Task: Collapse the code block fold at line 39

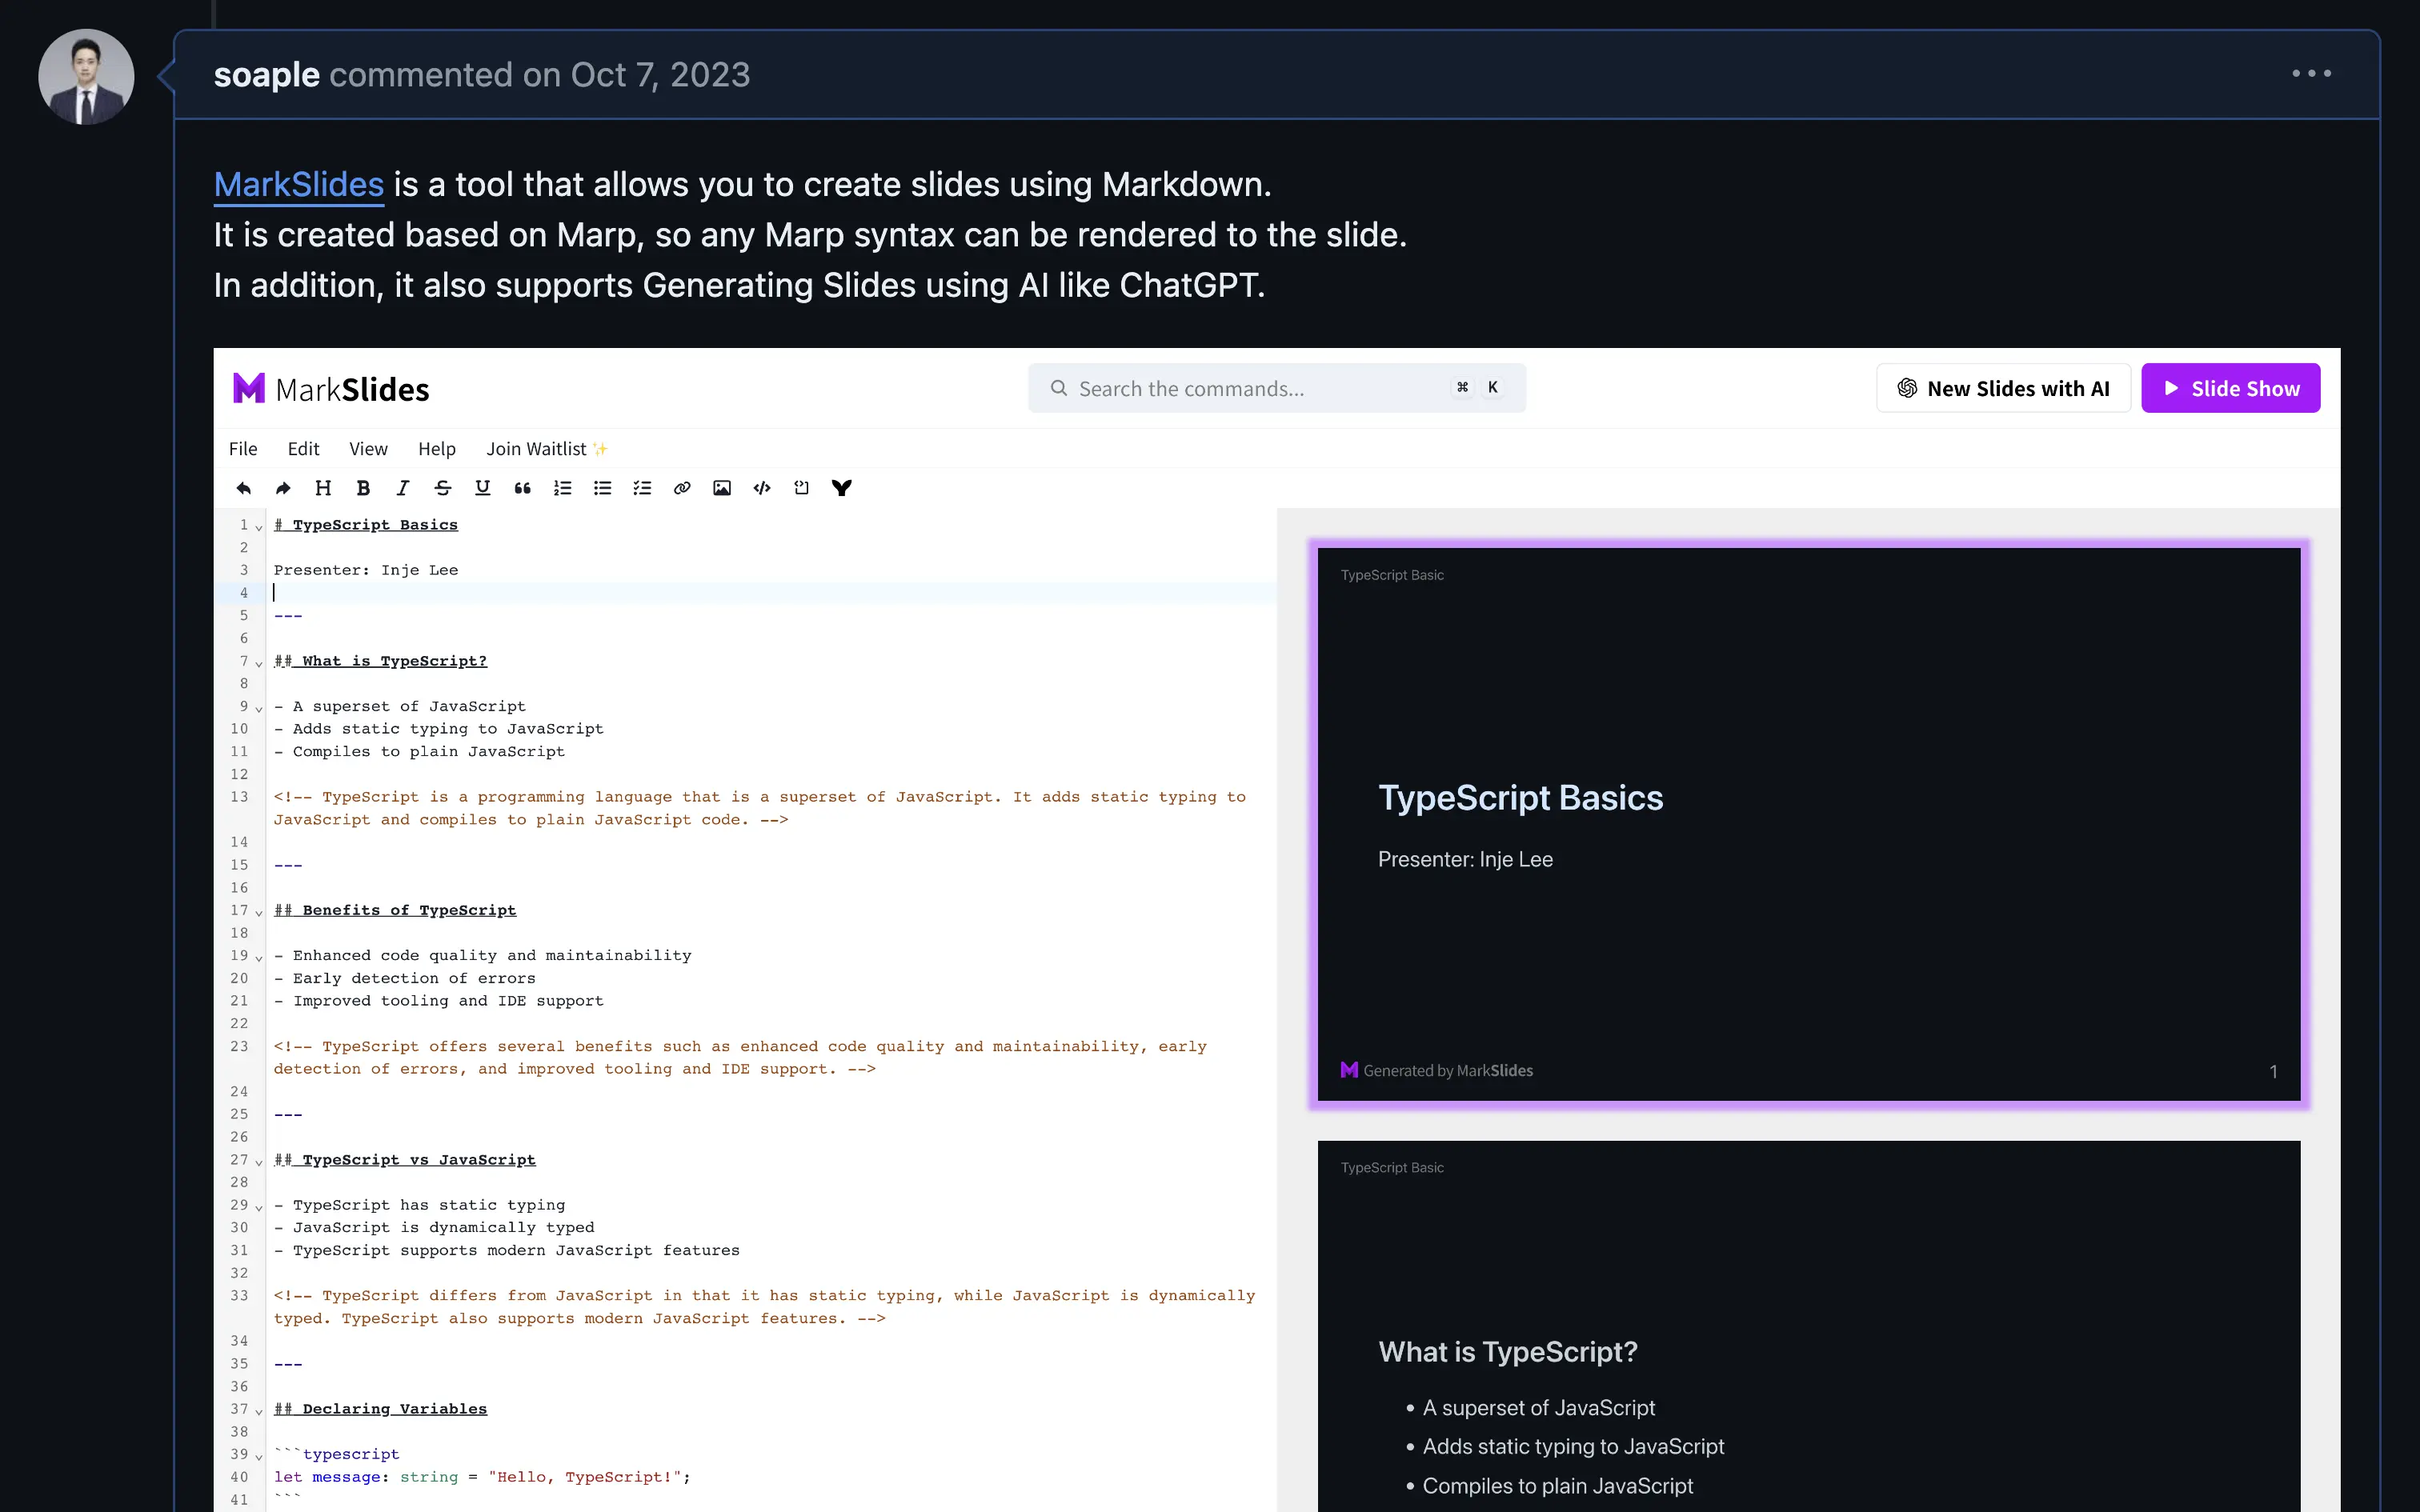Action: pyautogui.click(x=259, y=1457)
